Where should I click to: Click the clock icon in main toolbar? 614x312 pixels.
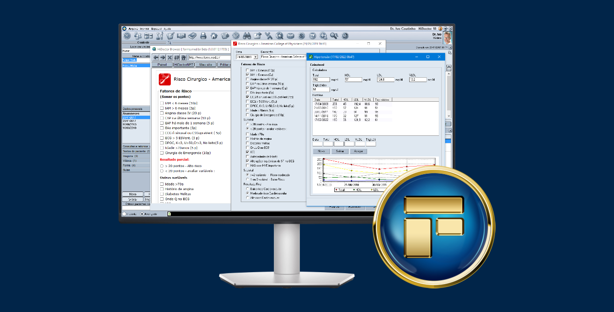(127, 36)
